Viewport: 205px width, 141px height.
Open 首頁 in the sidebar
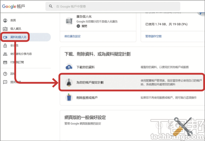[x=13, y=21]
